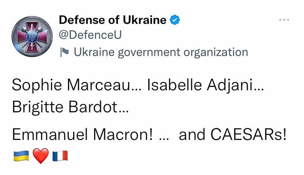Open the tweet's three-dot more options menu

(x=285, y=19)
